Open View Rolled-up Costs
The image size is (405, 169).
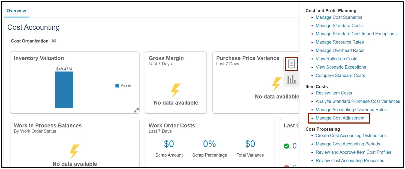(336, 59)
